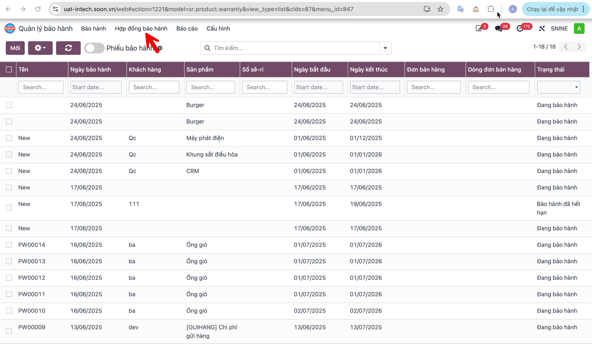
Task: Expand the search options dropdown arrow
Action: 385,48
